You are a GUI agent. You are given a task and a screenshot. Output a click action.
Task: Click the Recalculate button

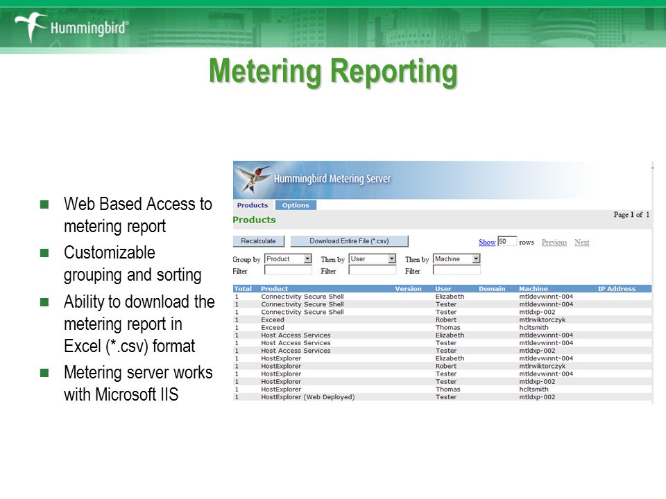258,241
